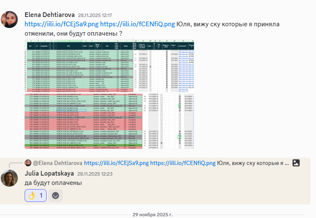Click the @Elena Dehtiarova mention in reply preview

click(58, 163)
